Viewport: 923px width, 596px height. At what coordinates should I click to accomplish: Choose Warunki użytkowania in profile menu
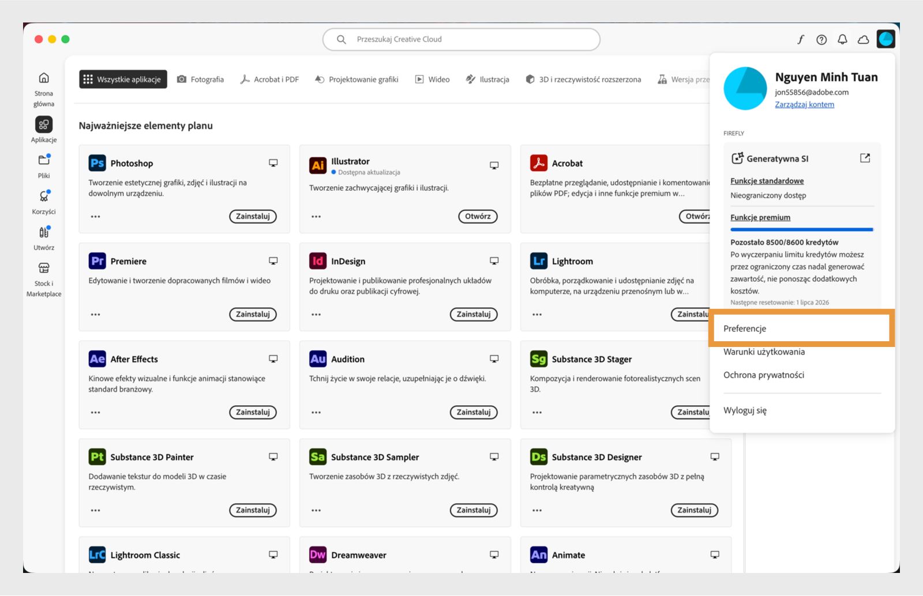click(764, 352)
